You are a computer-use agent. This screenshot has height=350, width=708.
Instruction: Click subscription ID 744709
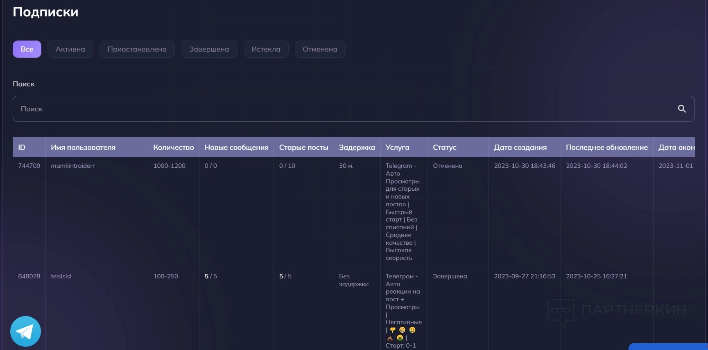tap(29, 166)
